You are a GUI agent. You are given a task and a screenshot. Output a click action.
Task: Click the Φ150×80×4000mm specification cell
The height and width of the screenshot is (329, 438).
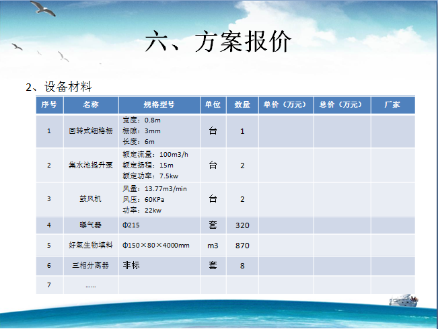159,245
